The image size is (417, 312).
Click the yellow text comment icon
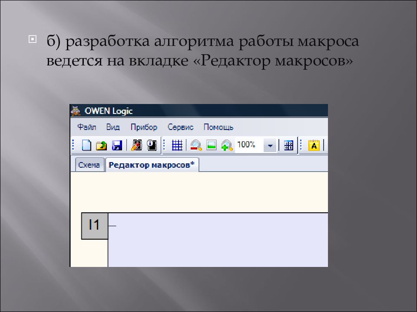coord(314,145)
